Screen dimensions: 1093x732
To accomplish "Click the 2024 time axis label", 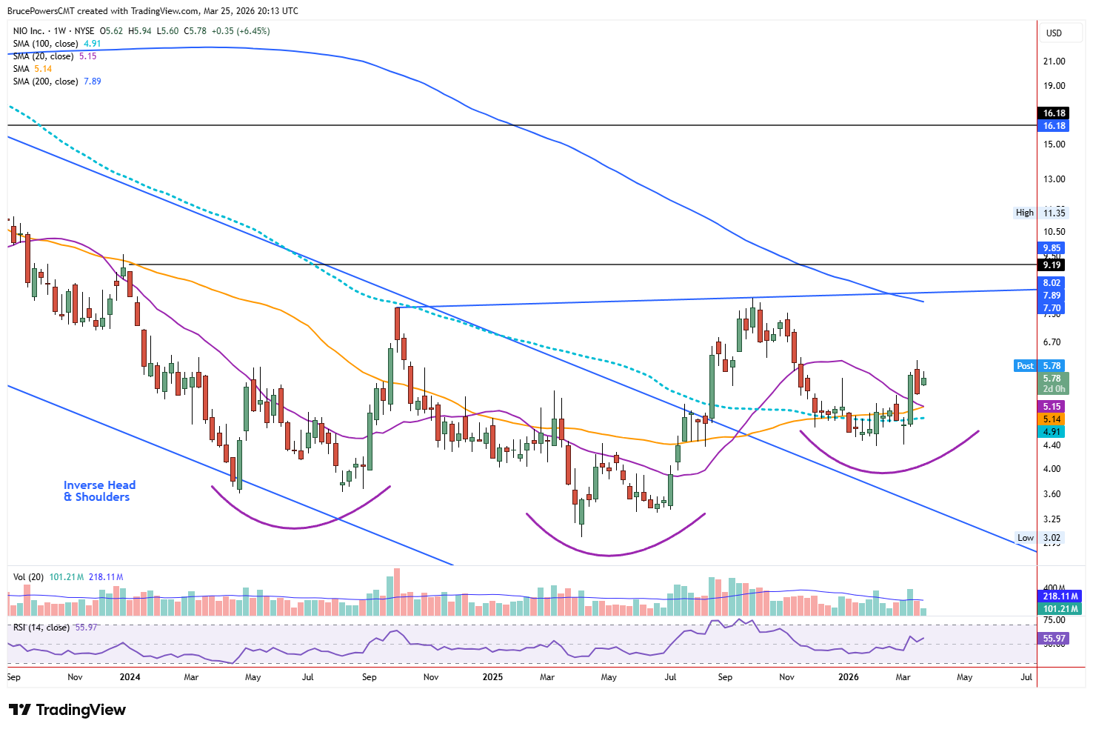I will click(130, 677).
